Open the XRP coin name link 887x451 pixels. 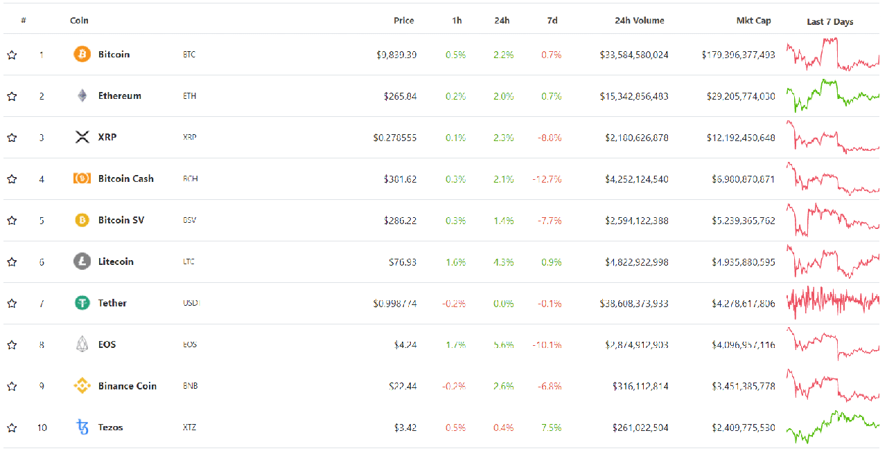107,137
